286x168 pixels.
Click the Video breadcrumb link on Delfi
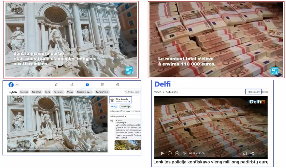point(158,92)
